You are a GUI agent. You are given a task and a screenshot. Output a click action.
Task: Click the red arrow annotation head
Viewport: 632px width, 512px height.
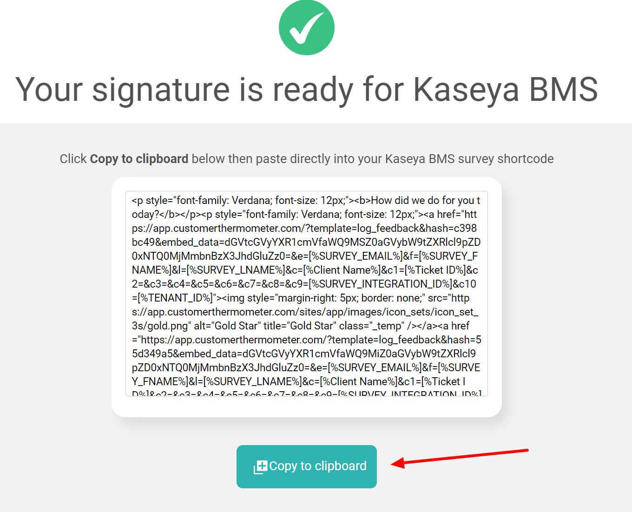(x=398, y=463)
